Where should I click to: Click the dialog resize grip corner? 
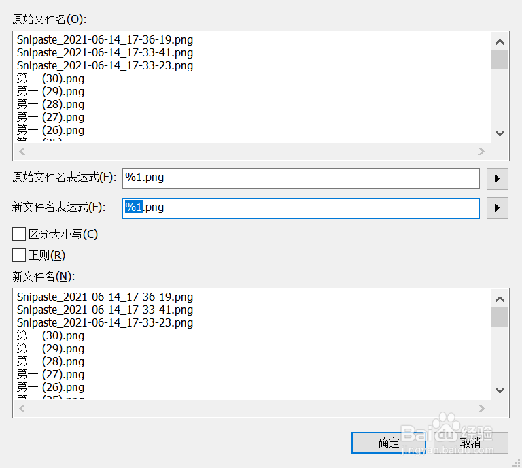coord(517,463)
